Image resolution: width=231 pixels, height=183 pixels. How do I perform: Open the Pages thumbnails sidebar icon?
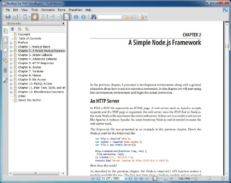pyautogui.click(x=5, y=41)
